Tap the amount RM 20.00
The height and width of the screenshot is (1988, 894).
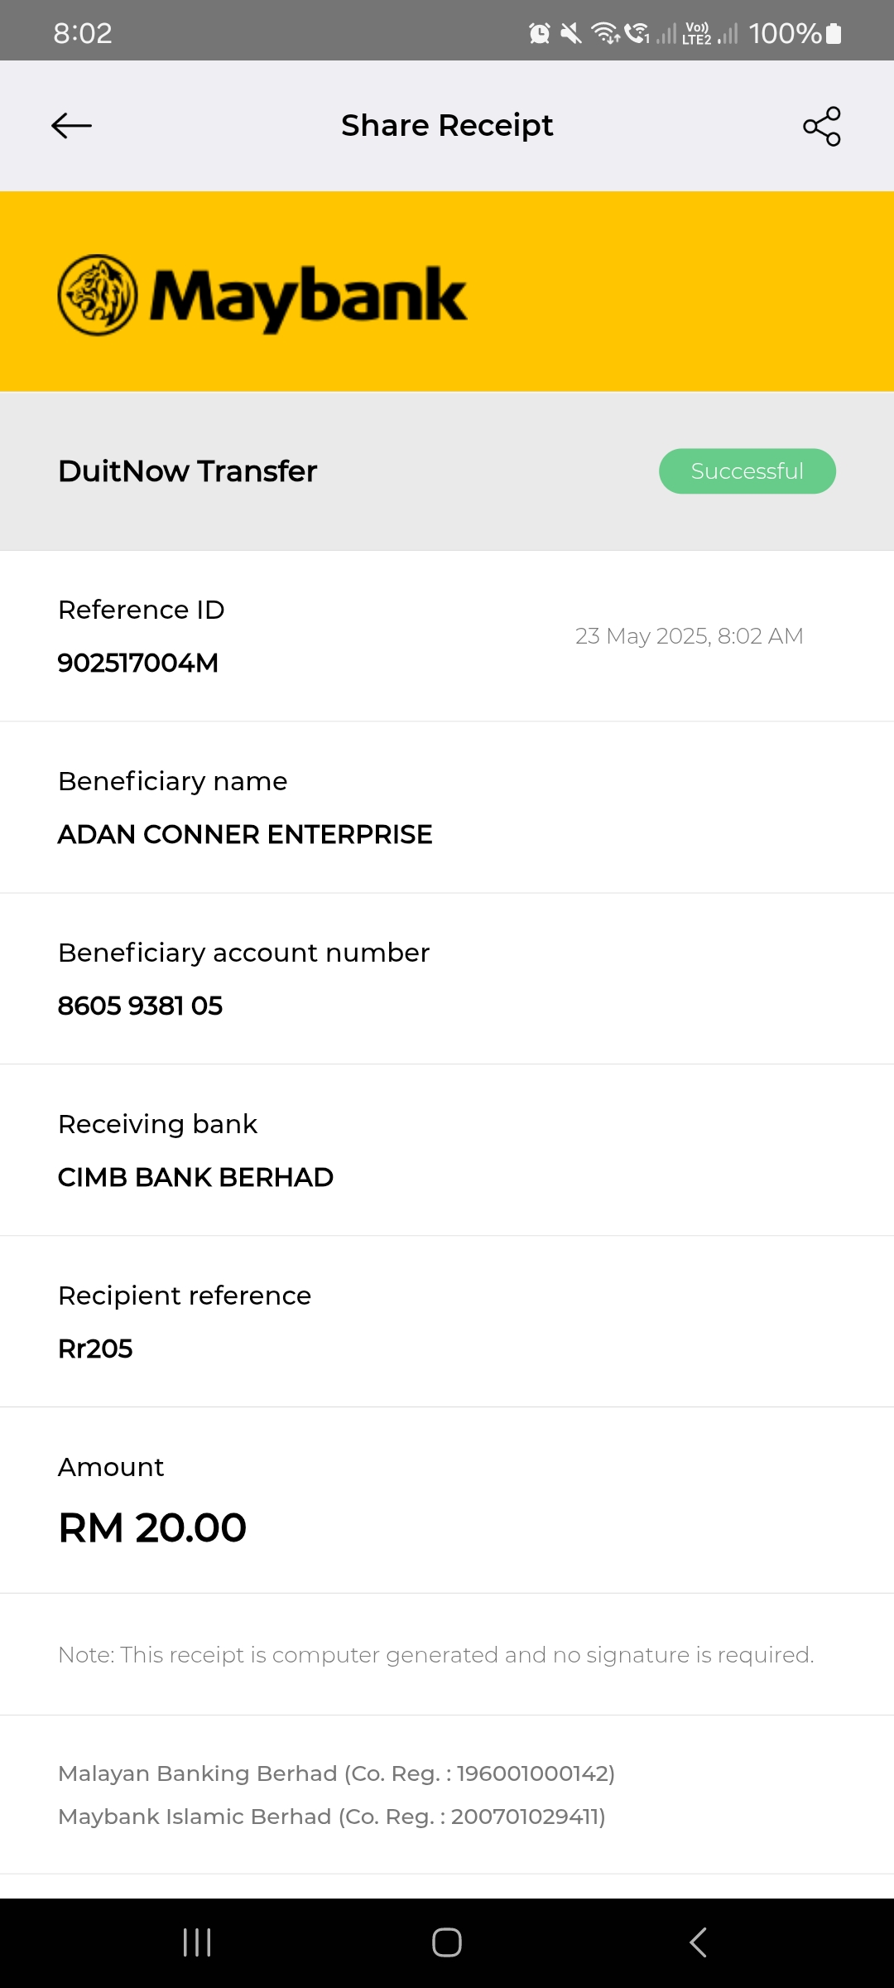152,1527
